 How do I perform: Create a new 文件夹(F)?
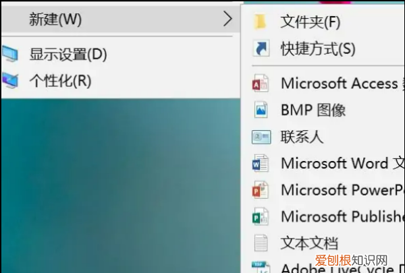310,22
